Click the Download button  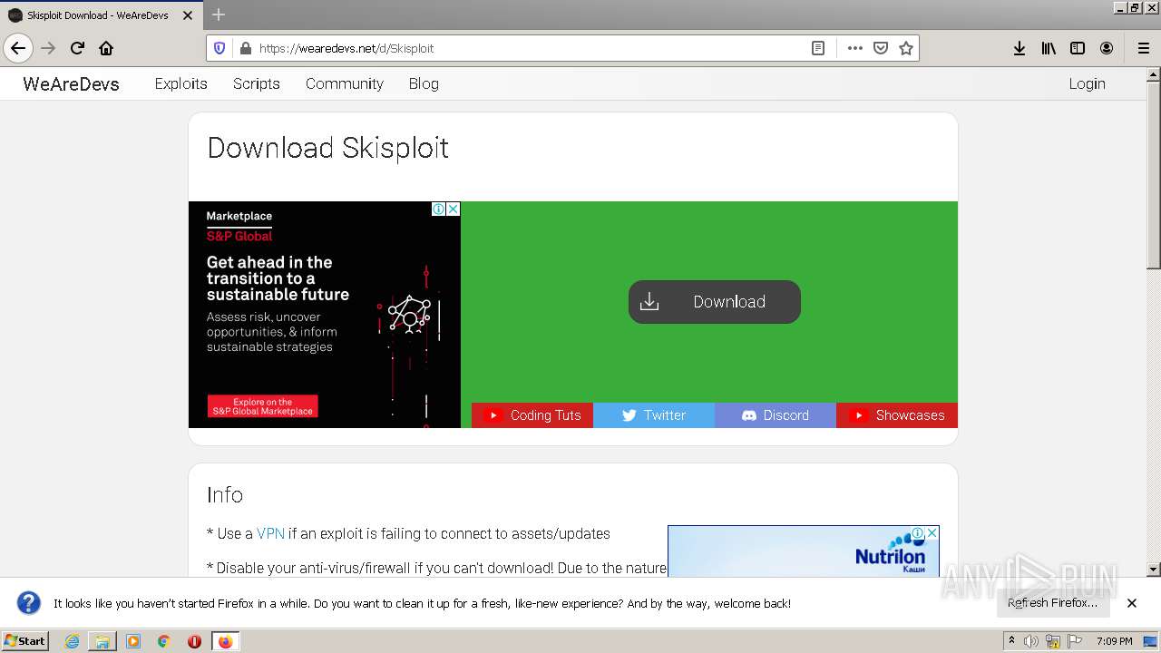(x=715, y=302)
